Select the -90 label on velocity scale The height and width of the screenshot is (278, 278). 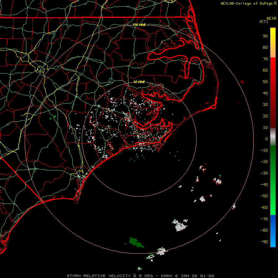point(264,242)
